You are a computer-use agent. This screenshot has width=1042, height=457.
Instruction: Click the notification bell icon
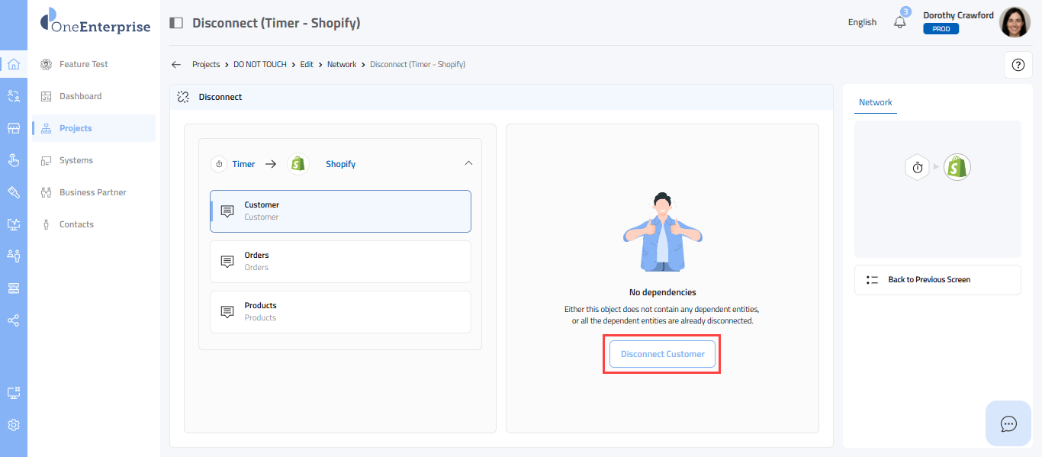pyautogui.click(x=900, y=23)
